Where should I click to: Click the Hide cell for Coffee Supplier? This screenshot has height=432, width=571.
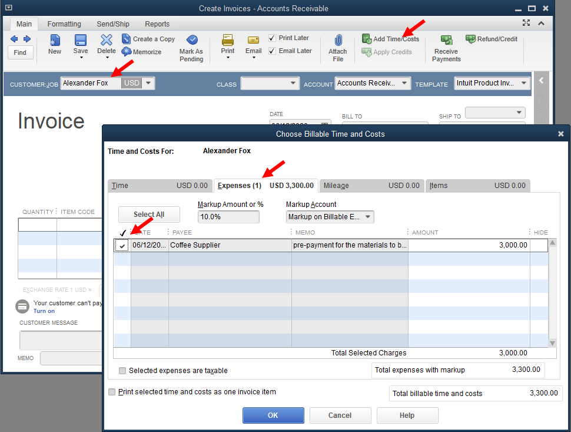click(539, 245)
